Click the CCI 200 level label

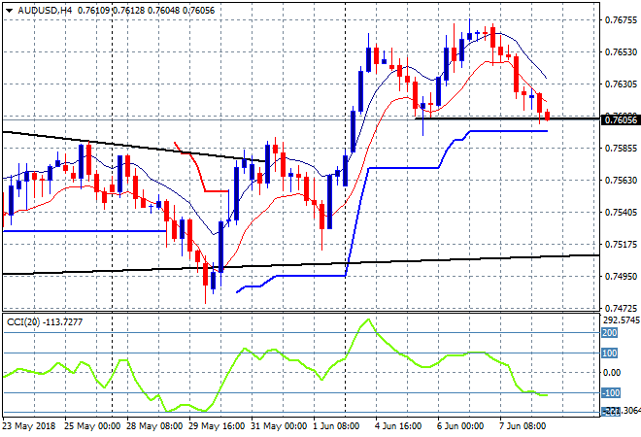[x=609, y=333]
